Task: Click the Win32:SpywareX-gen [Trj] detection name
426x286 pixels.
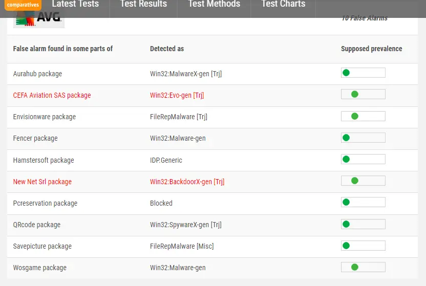Action: (186, 225)
